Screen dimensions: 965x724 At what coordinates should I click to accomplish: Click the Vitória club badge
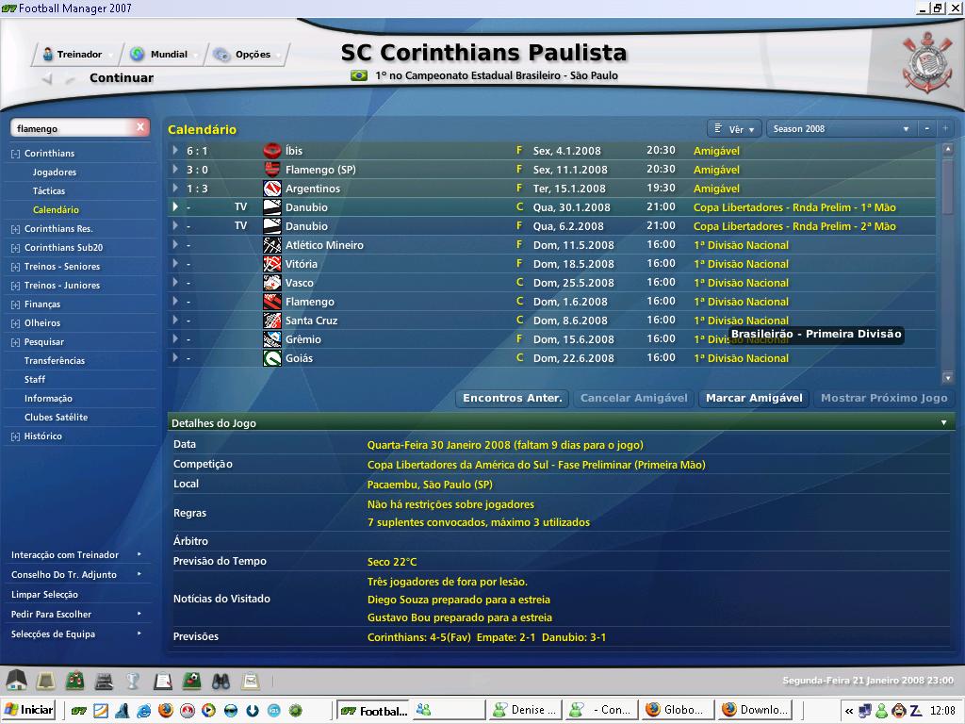click(272, 264)
